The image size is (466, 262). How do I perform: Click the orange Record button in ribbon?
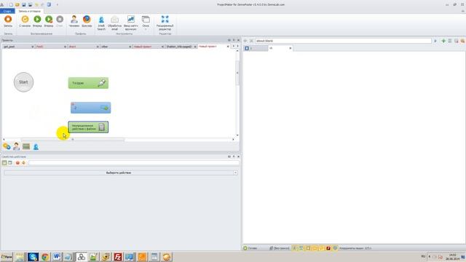click(x=8, y=20)
